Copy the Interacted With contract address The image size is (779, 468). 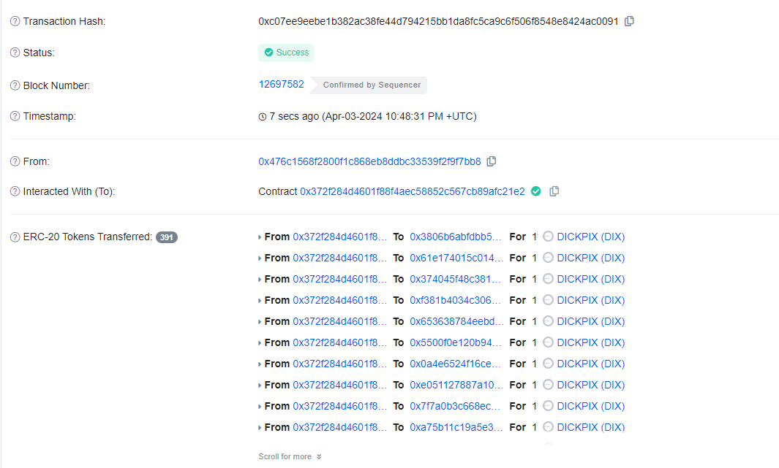[x=554, y=191]
